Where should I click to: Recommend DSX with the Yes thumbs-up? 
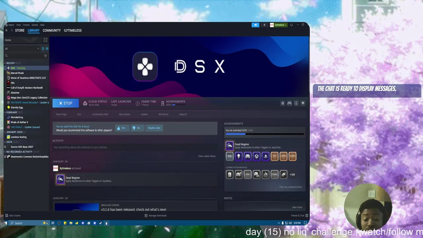(x=122, y=128)
